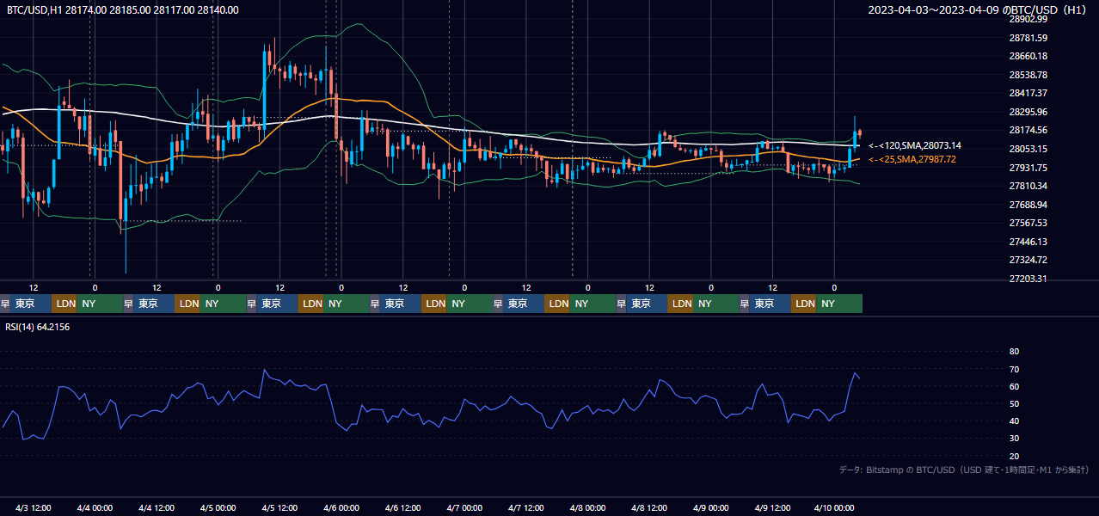Click price axis value 27688.94
Viewport: 1099px width, 516px height.
click(x=1028, y=205)
